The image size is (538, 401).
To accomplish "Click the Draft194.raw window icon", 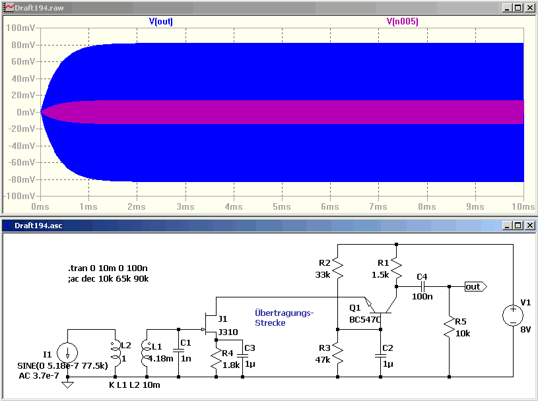I will [8, 7].
